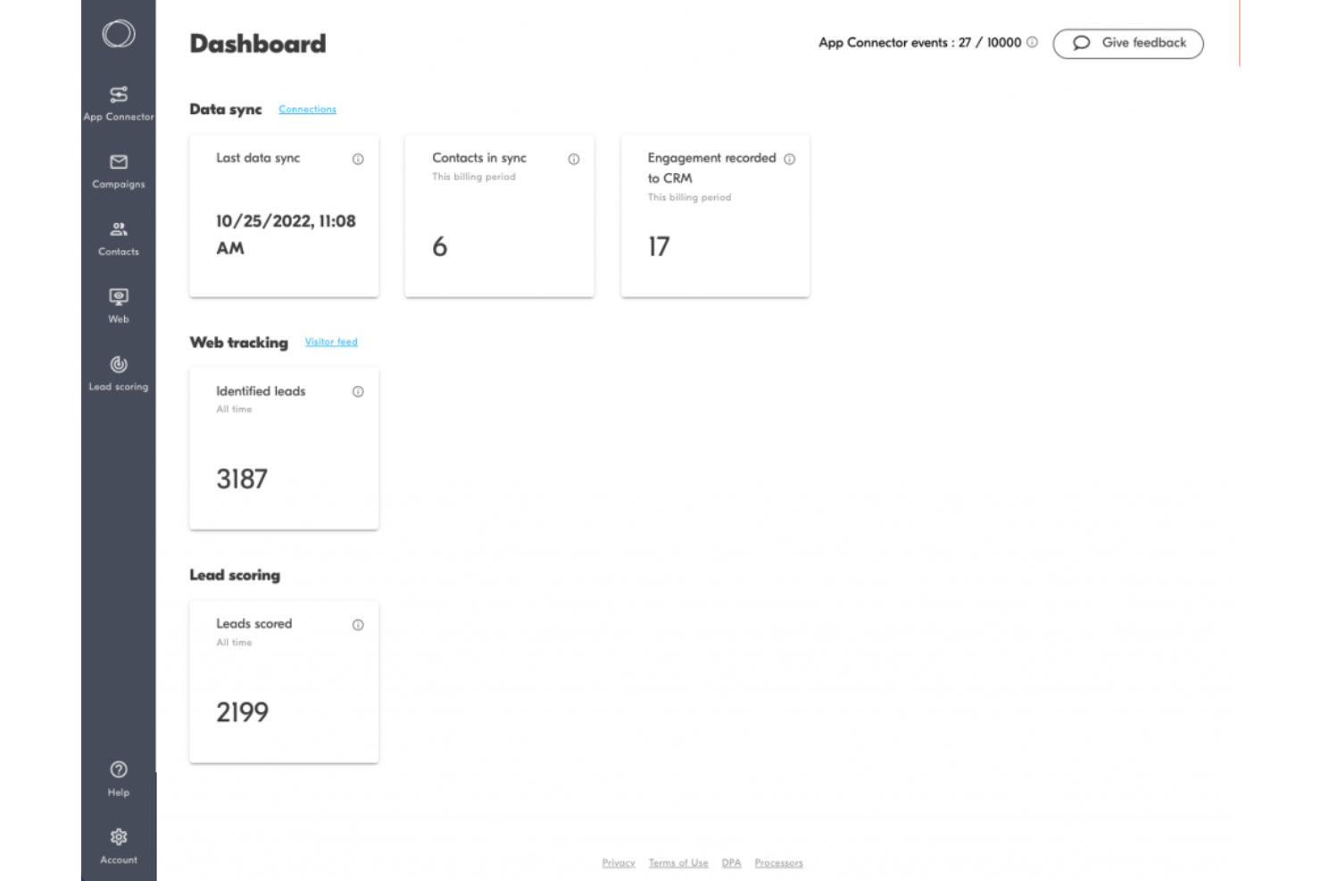Viewport: 1321px width, 881px height.
Task: Click the info icon on Contacts in sync card
Action: pos(574,159)
